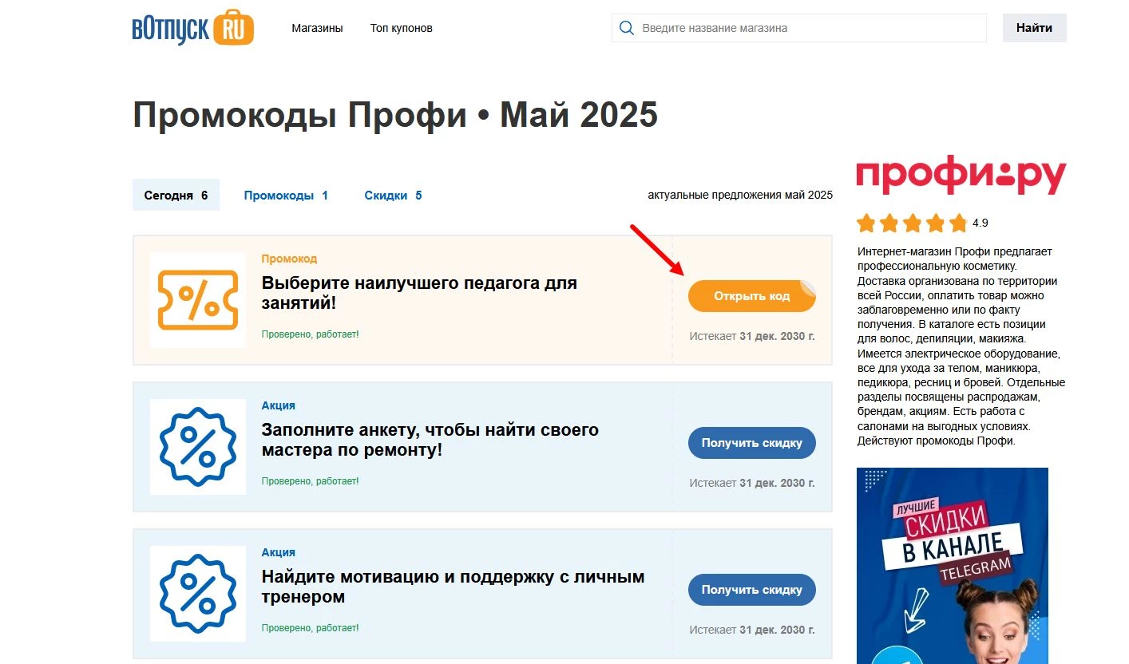This screenshot has height=664, width=1129.
Task: Click the search magnifier icon
Action: [626, 27]
